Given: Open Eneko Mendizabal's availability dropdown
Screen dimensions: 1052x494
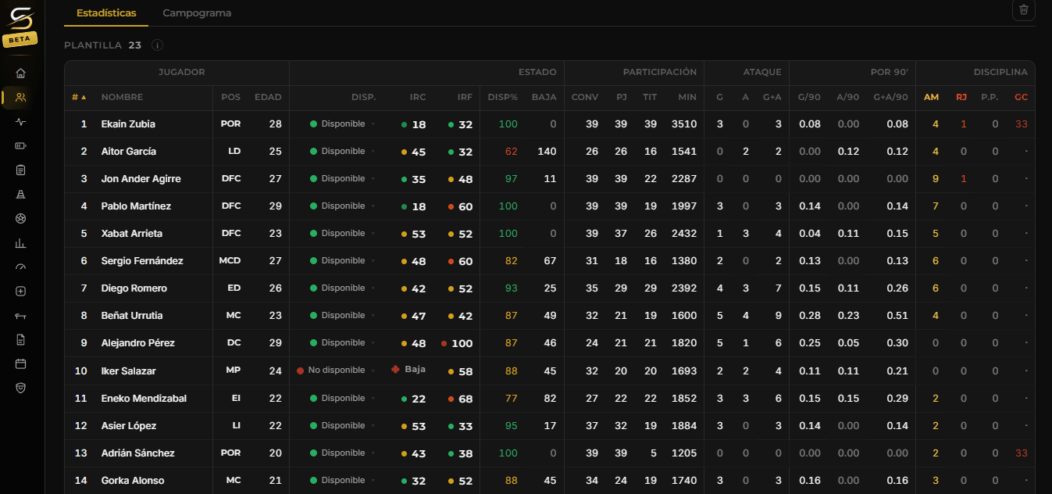Looking at the screenshot, I should (x=342, y=399).
